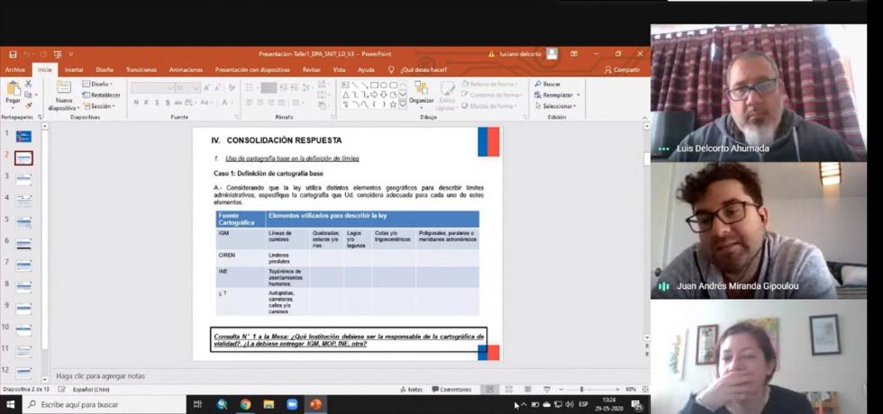Screen dimensions: 883x414
Task: Apply bold with the N button
Action: pyautogui.click(x=136, y=103)
